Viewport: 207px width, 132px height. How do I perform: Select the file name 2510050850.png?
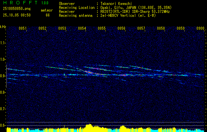[17, 9]
